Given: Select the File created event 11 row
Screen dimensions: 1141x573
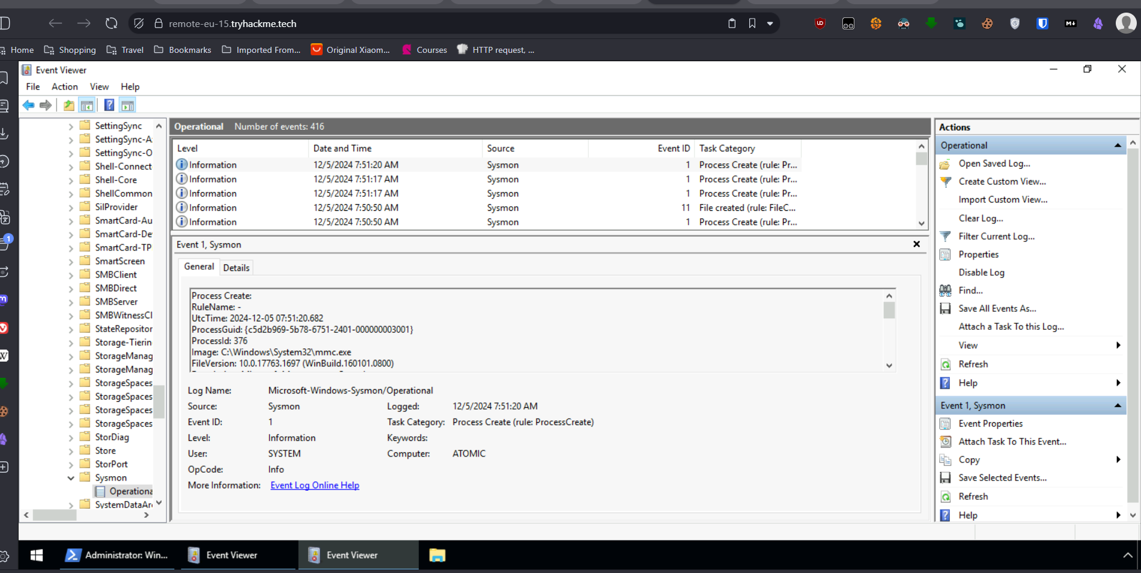Looking at the screenshot, I should tap(487, 208).
